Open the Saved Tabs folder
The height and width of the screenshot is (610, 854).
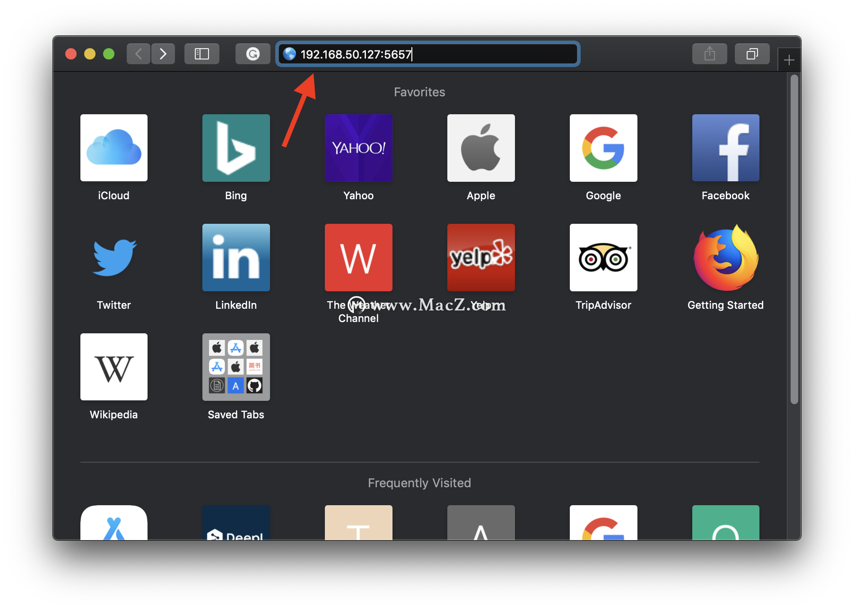(236, 367)
